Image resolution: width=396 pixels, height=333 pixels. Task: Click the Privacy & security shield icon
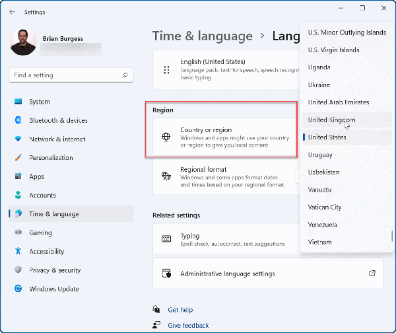[18, 270]
